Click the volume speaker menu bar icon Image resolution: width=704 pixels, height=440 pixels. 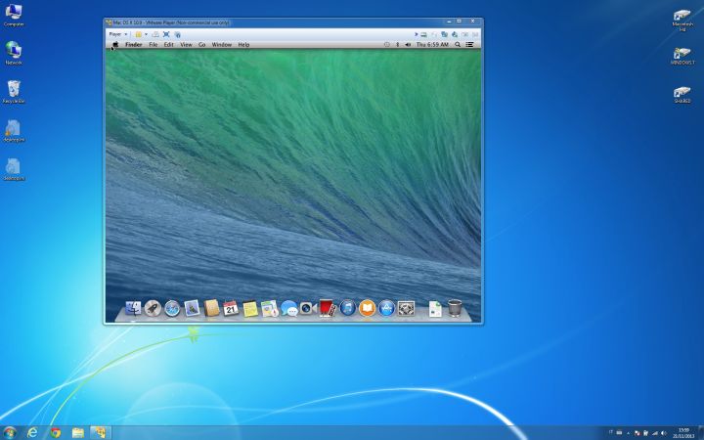408,44
